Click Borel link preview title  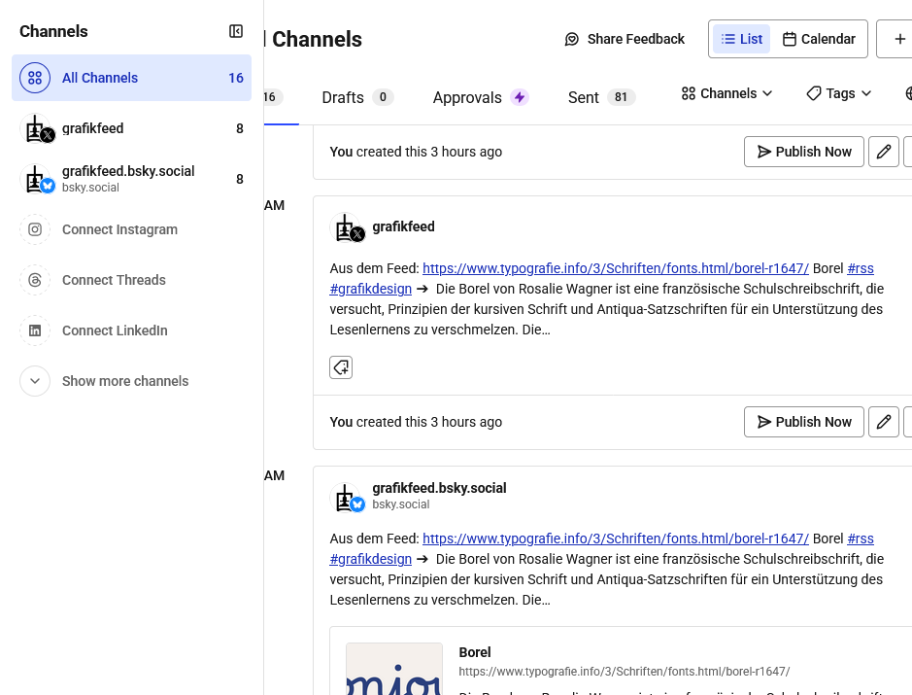click(475, 652)
